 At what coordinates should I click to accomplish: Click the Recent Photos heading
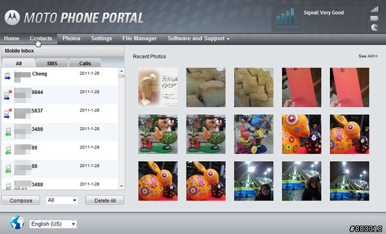coord(149,57)
